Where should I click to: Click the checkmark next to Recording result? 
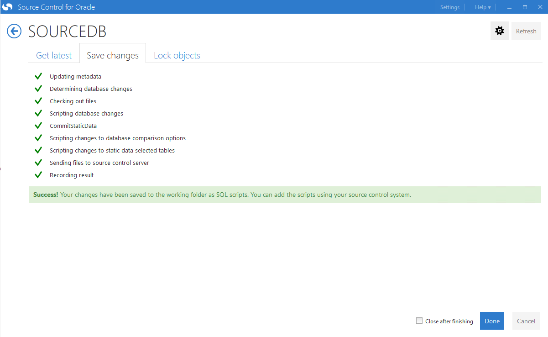coord(38,175)
